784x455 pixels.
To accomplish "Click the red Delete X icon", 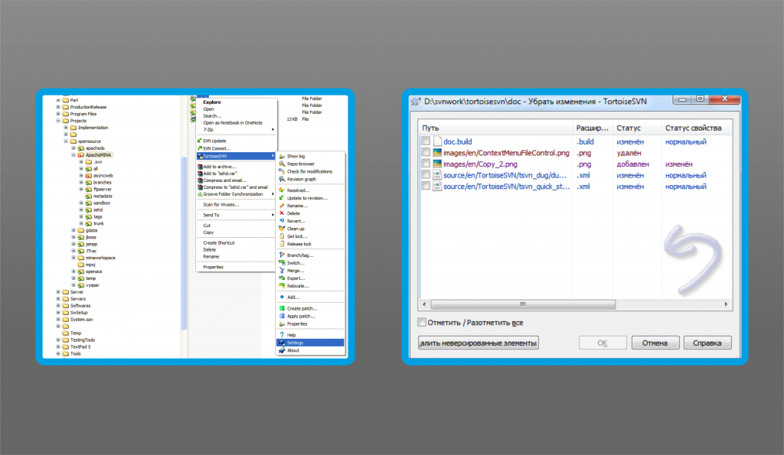I will point(282,213).
